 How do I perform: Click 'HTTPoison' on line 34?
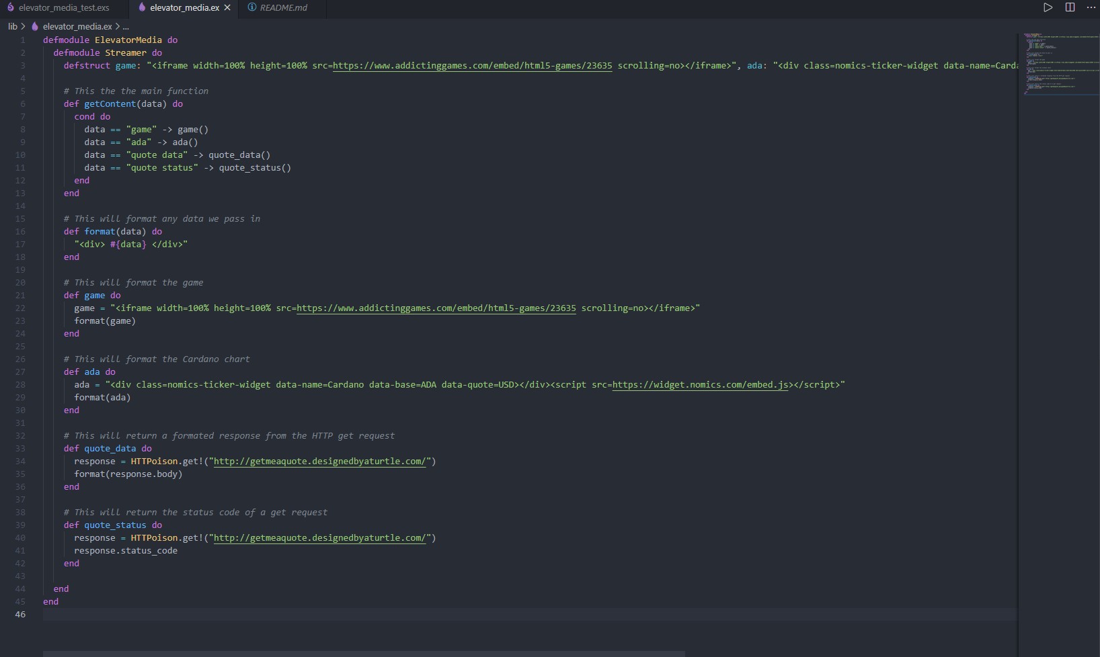click(x=154, y=462)
